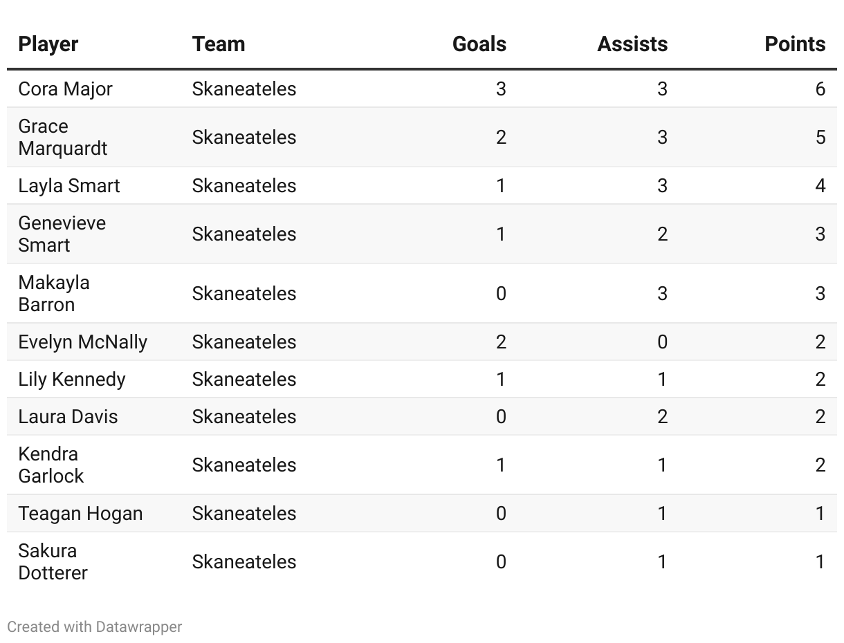Viewport: 844px width, 643px height.
Task: Click the Assists column header
Action: tap(632, 44)
